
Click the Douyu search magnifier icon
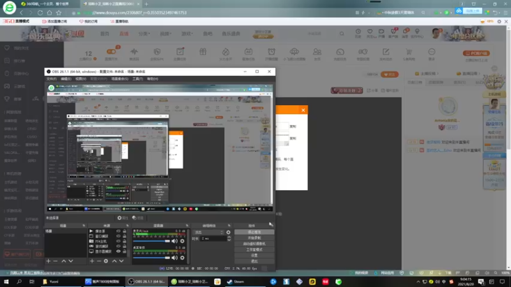342,34
